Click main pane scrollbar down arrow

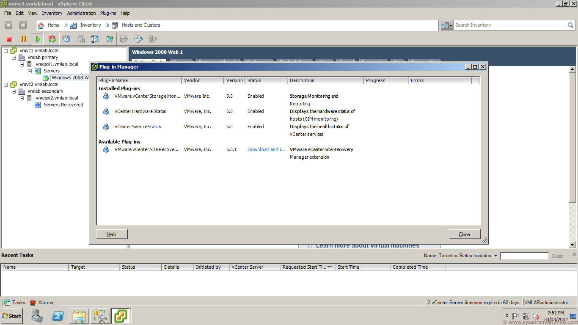572,245
